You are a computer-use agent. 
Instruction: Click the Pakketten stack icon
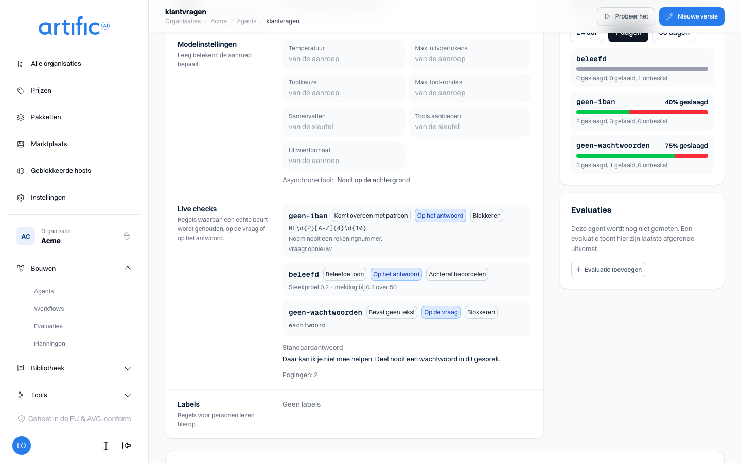click(21, 117)
